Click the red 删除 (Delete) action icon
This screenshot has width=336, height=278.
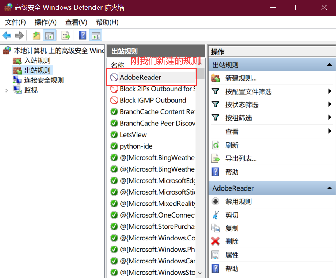point(215,241)
